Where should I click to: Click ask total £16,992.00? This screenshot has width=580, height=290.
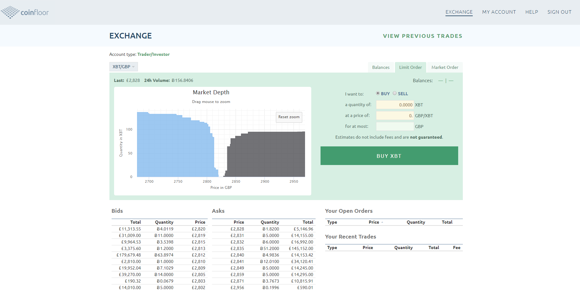click(302, 242)
